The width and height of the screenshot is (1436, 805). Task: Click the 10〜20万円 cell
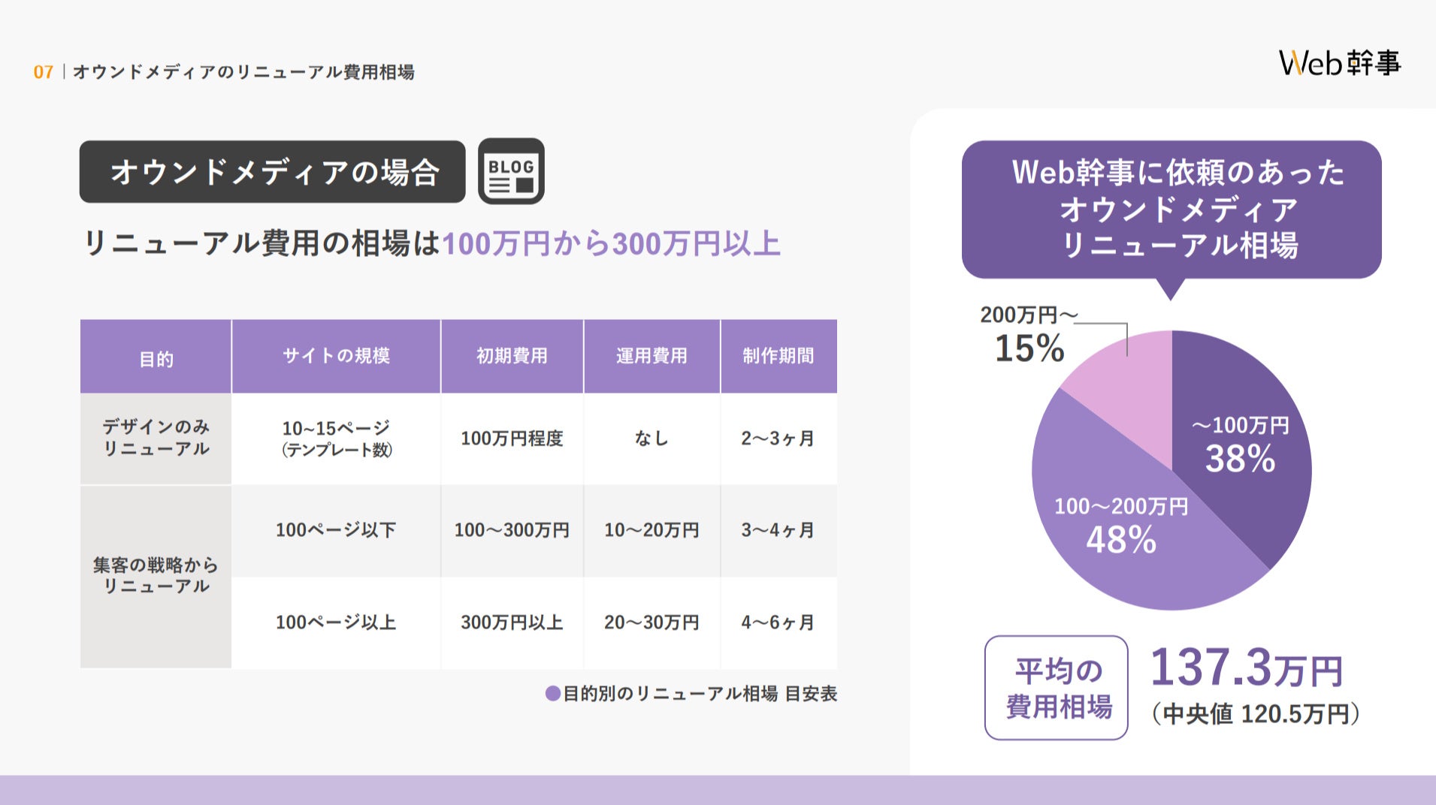[651, 530]
